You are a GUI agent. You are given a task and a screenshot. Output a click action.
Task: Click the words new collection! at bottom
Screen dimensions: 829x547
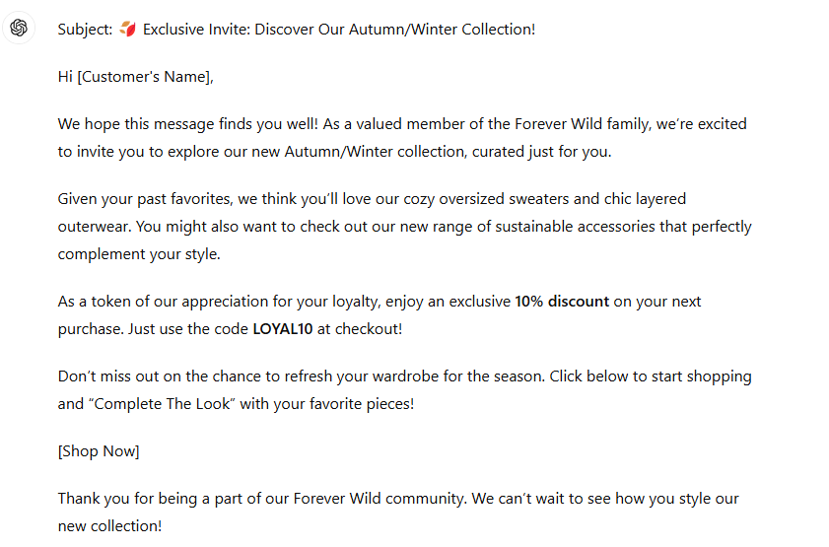click(x=109, y=526)
